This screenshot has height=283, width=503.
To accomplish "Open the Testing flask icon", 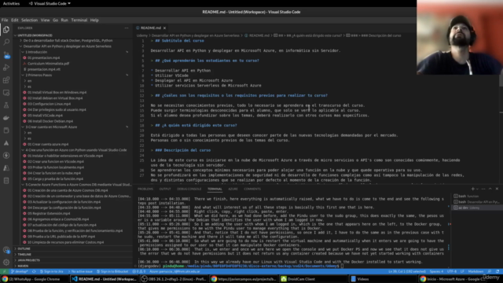I will pyautogui.click(x=6, y=105).
